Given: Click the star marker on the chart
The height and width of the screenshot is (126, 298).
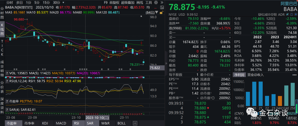Looking at the screenshot, I should (x=141, y=17).
